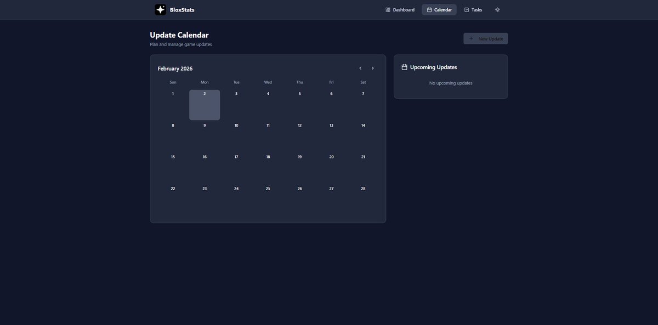658x325 pixels.
Task: Click the Upcoming Updates heading
Action: 433,67
